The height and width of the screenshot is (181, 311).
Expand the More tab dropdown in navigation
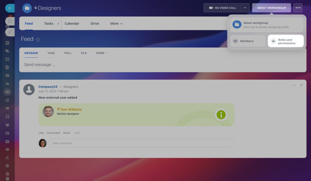[x=117, y=24]
